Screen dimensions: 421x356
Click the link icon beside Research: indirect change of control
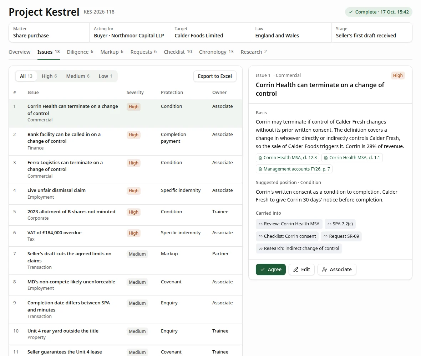coord(260,248)
